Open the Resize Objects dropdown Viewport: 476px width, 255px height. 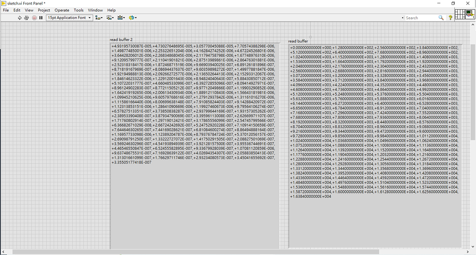click(121, 18)
